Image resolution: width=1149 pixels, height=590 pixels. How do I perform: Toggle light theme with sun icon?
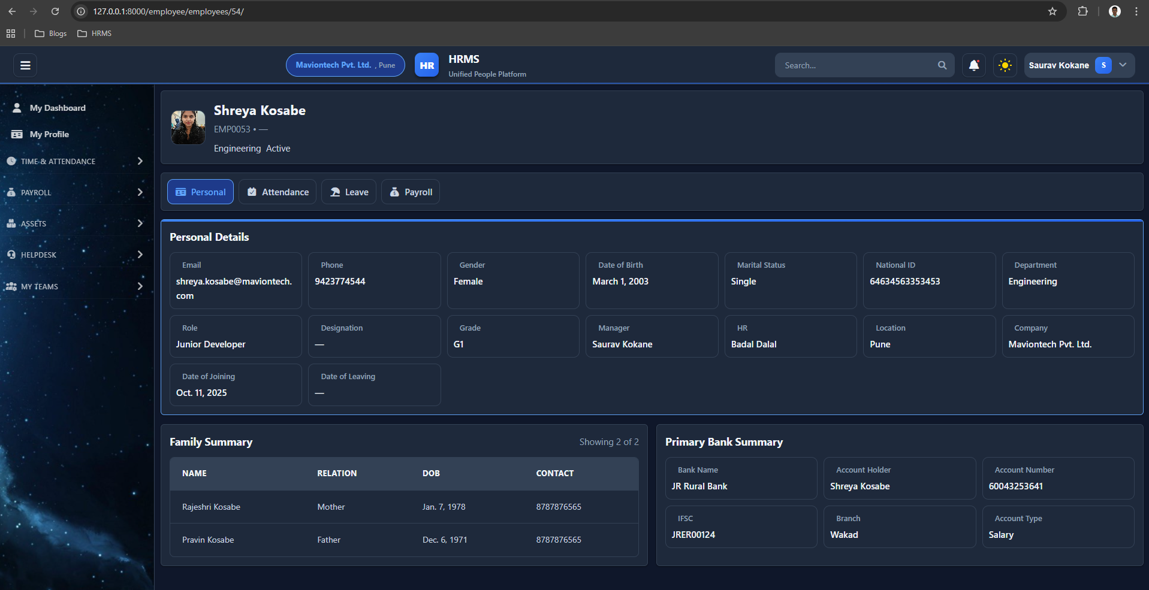click(1005, 65)
